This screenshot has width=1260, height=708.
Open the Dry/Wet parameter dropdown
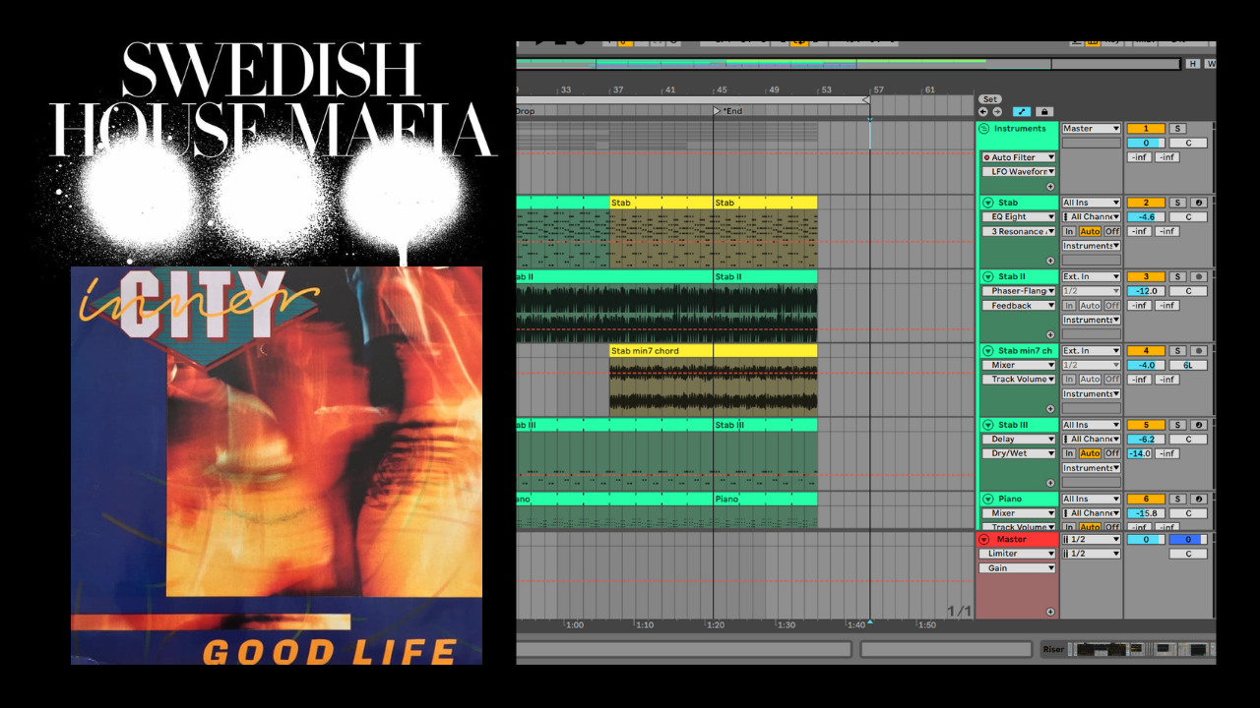coord(1018,453)
